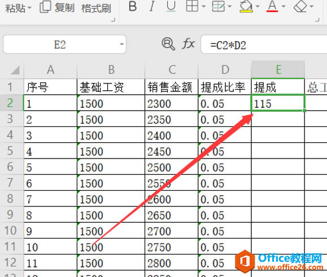Click header cell 销售金额
The image size is (327, 277).
point(172,87)
